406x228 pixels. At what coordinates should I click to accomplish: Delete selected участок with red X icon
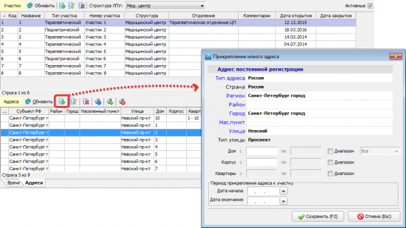[x=81, y=6]
